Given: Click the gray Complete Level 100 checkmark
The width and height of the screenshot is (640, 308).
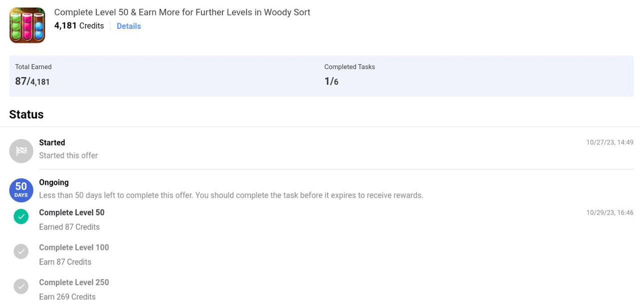Looking at the screenshot, I should point(21,251).
